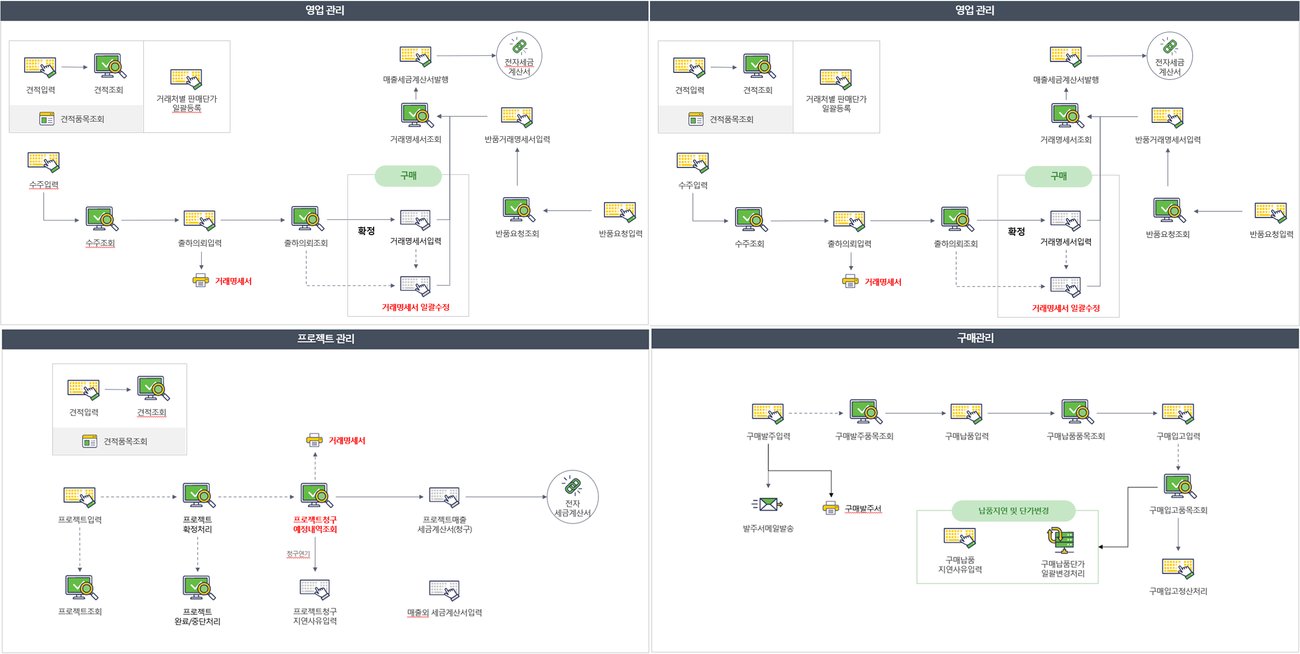1300x654 pixels.
Task: Click the 구매입고정산처리 label
Action: [x=1178, y=591]
